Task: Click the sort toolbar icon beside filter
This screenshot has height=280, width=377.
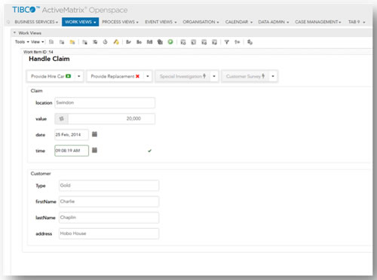Action: click(238, 42)
